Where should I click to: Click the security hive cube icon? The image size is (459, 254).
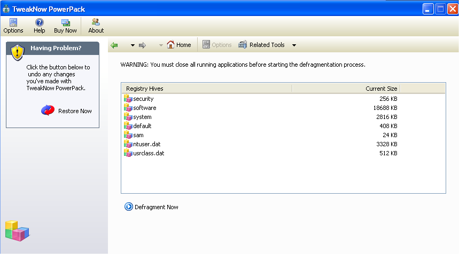[128, 99]
